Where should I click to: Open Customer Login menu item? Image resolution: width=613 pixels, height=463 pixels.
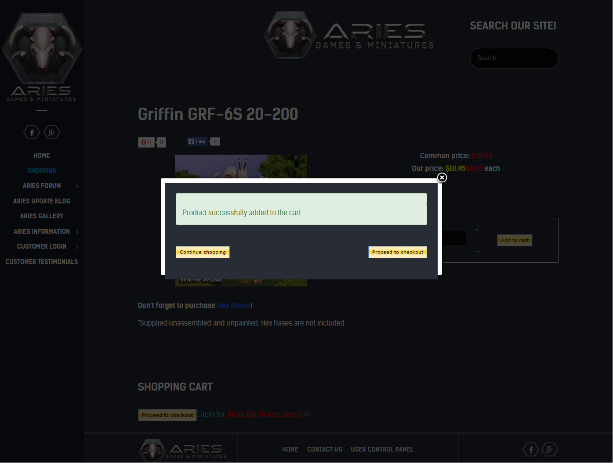[42, 246]
